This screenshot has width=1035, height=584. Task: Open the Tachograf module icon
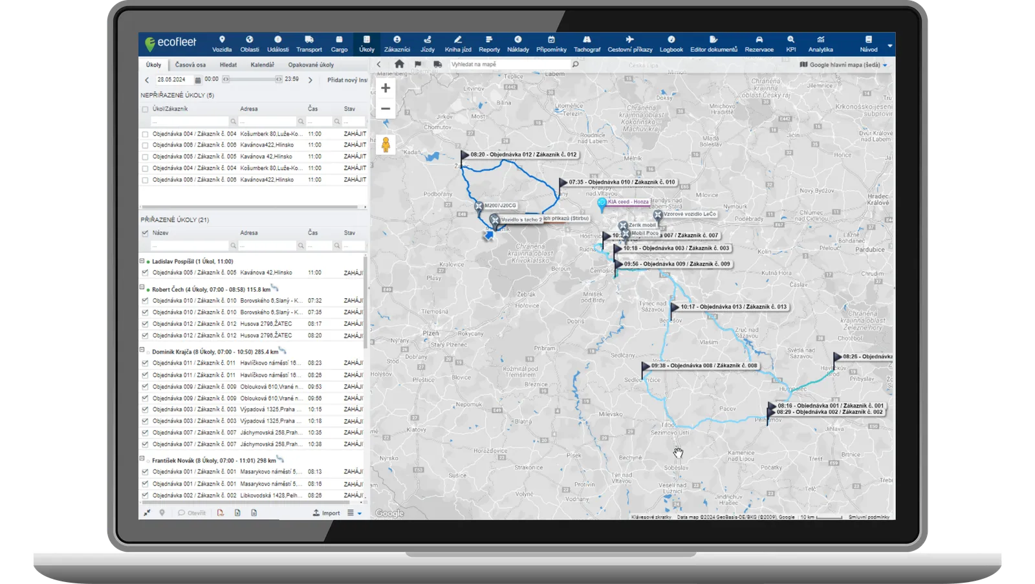pyautogui.click(x=587, y=43)
